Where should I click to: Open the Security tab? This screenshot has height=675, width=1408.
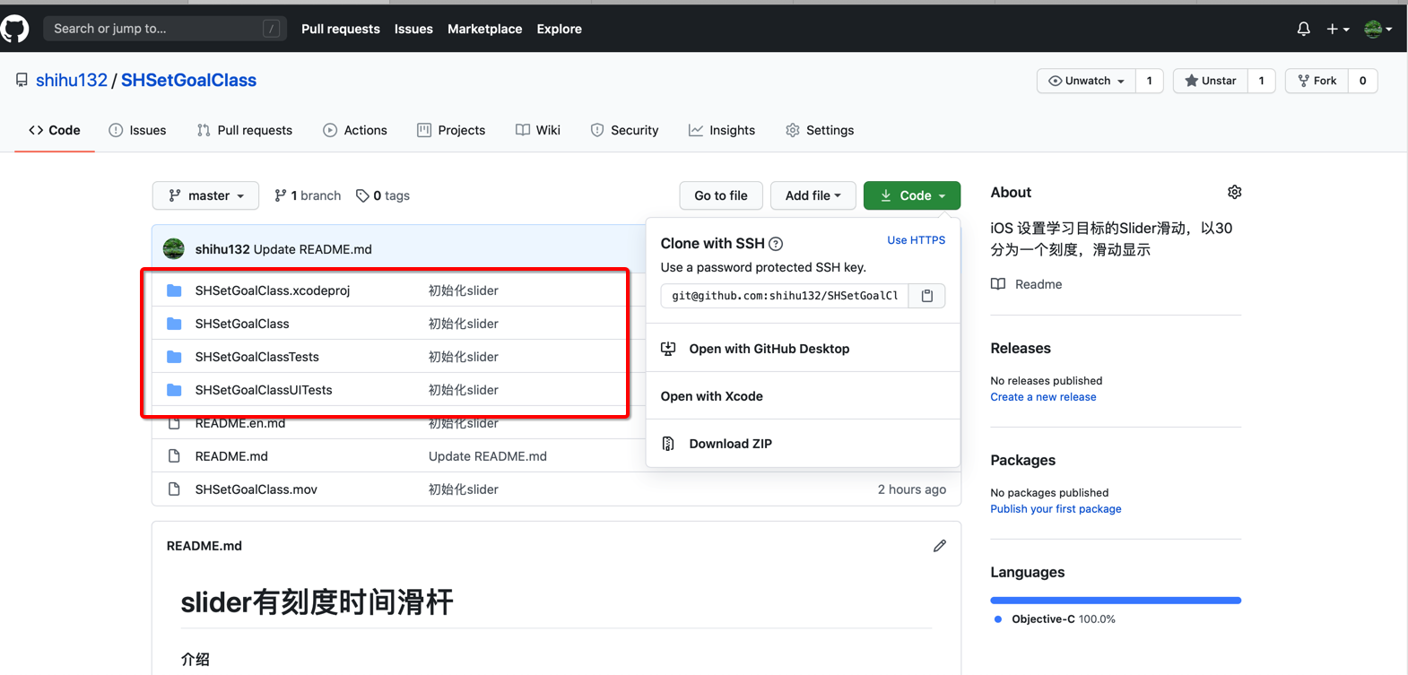pos(624,130)
